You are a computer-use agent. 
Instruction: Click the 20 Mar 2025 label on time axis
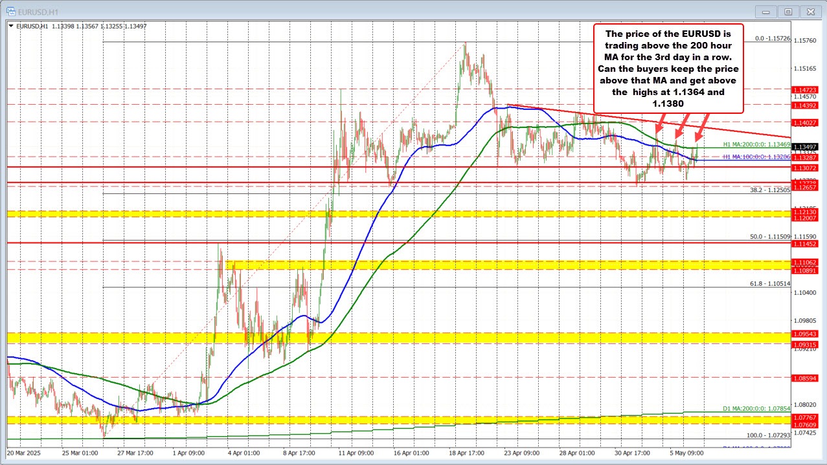coord(24,453)
